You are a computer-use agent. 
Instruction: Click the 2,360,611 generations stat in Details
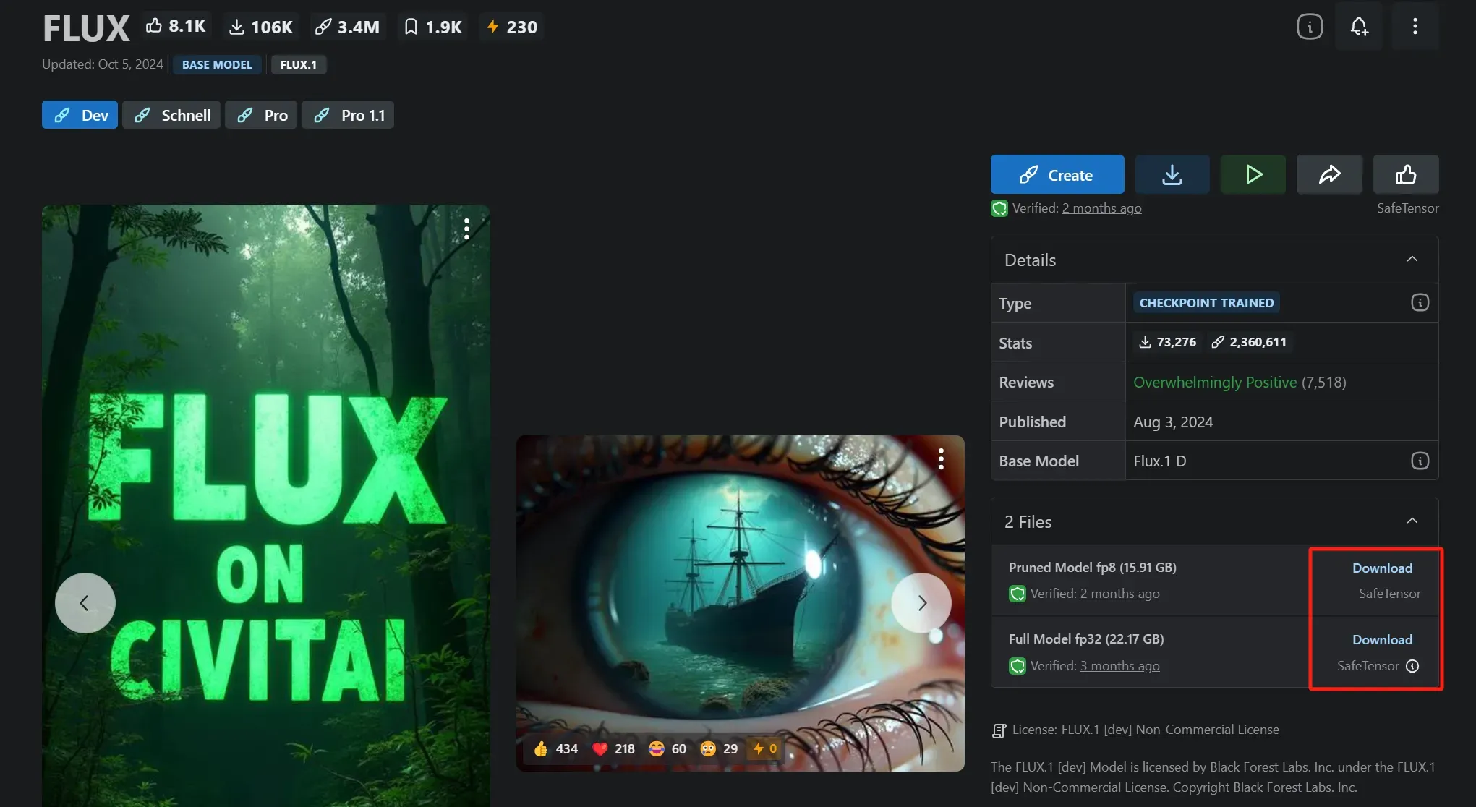click(x=1249, y=342)
